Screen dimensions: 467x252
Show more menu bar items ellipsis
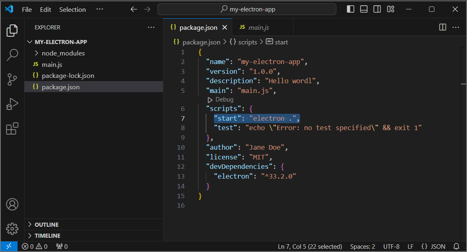coord(100,9)
